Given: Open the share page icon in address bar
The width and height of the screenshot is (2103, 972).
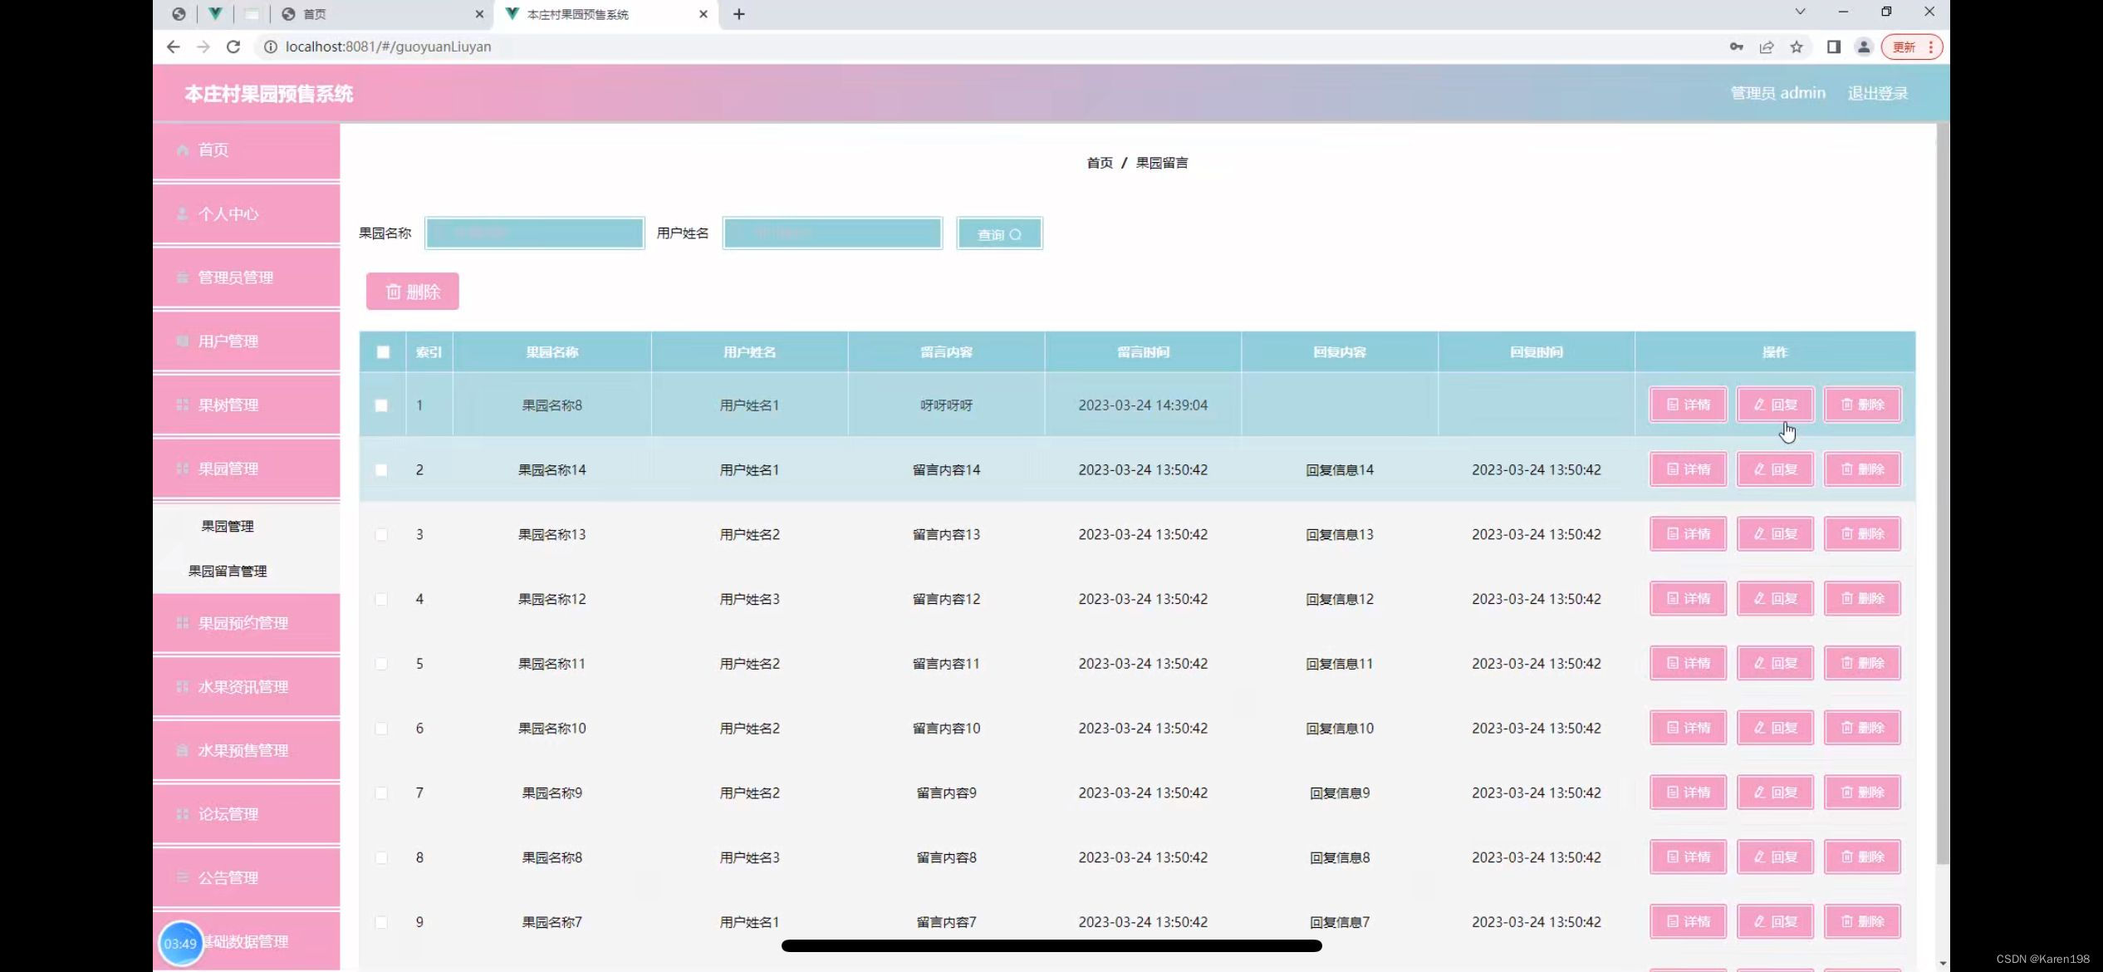Looking at the screenshot, I should tap(1767, 47).
